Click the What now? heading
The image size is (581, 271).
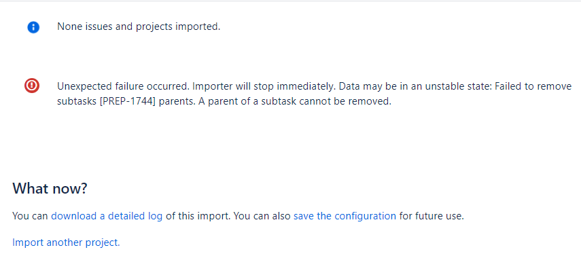pos(50,188)
